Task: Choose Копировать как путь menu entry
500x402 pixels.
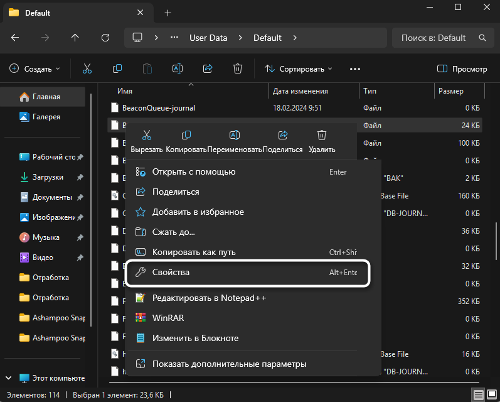Action: click(x=194, y=253)
